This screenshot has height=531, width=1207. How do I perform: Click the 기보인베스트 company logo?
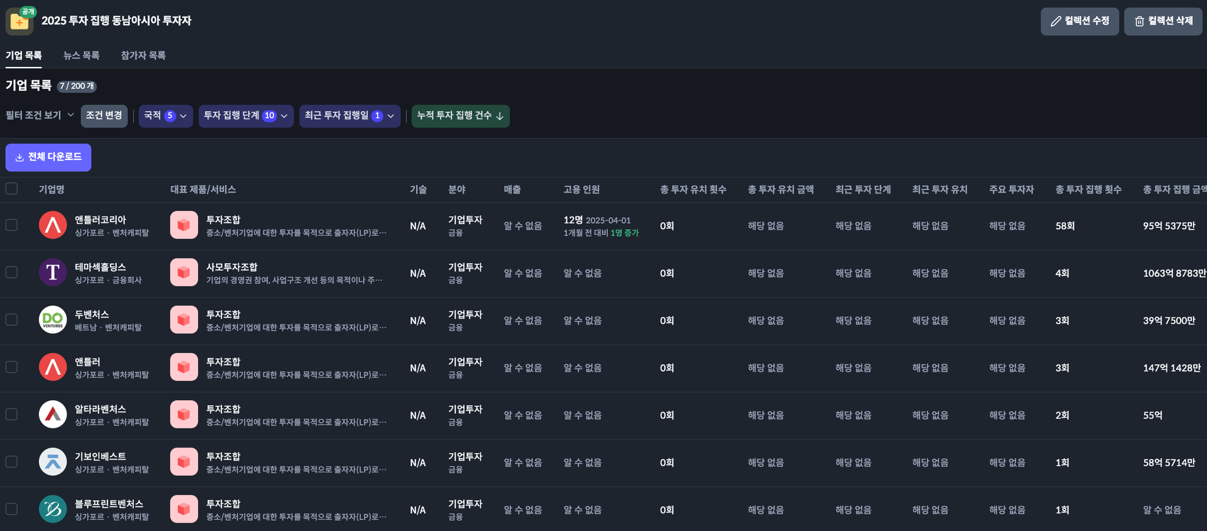pyautogui.click(x=52, y=462)
